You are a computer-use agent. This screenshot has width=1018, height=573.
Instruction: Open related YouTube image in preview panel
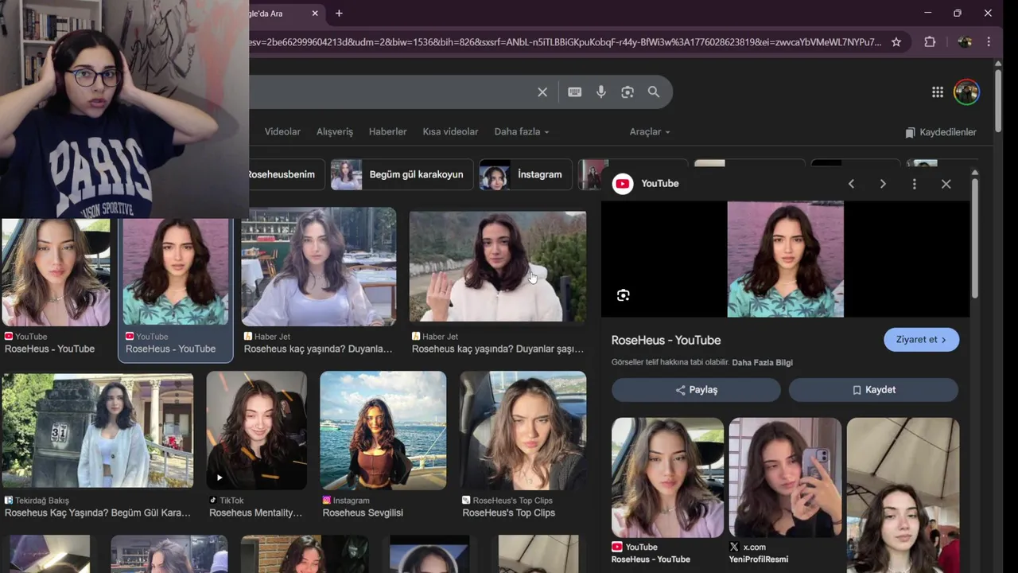click(x=667, y=477)
